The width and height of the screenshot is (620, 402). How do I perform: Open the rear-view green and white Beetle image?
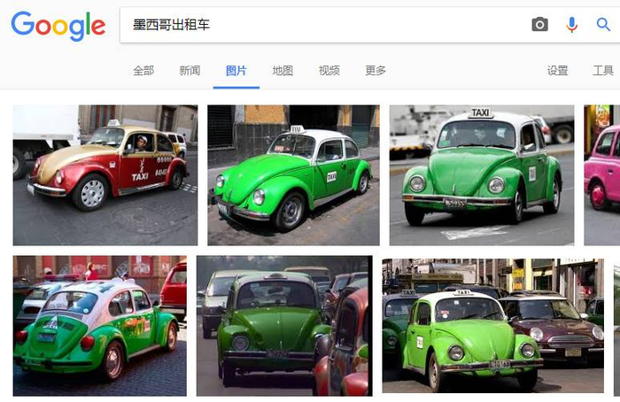click(99, 326)
